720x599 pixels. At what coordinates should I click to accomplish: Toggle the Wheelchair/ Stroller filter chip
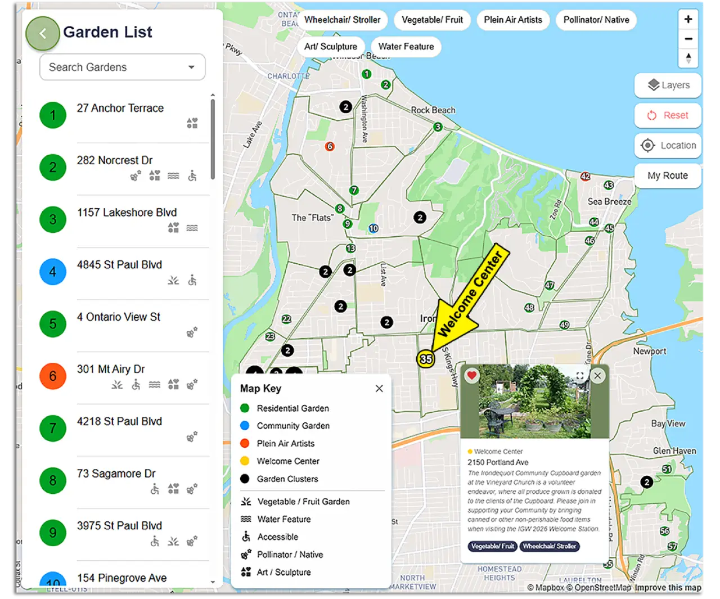[x=342, y=20]
